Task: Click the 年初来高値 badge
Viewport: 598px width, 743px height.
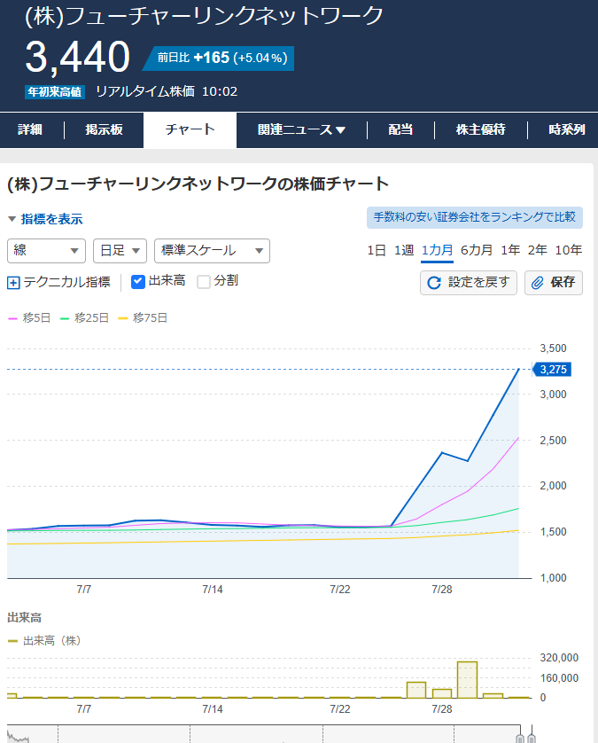Action: coord(54,92)
